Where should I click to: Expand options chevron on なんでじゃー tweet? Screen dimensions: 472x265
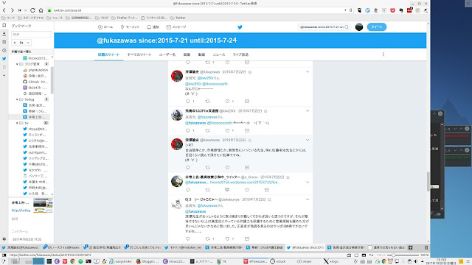click(308, 72)
